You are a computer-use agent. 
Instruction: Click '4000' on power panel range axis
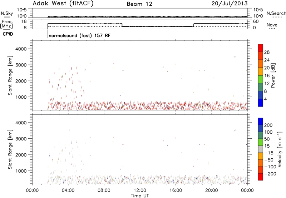point(21,49)
